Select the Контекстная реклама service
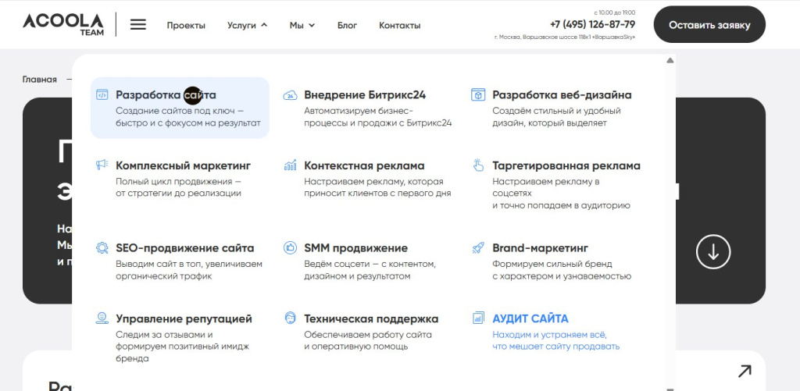The height and width of the screenshot is (391, 800). tap(364, 165)
